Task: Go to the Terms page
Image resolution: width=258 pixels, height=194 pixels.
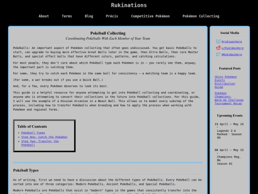Action: click(67, 16)
